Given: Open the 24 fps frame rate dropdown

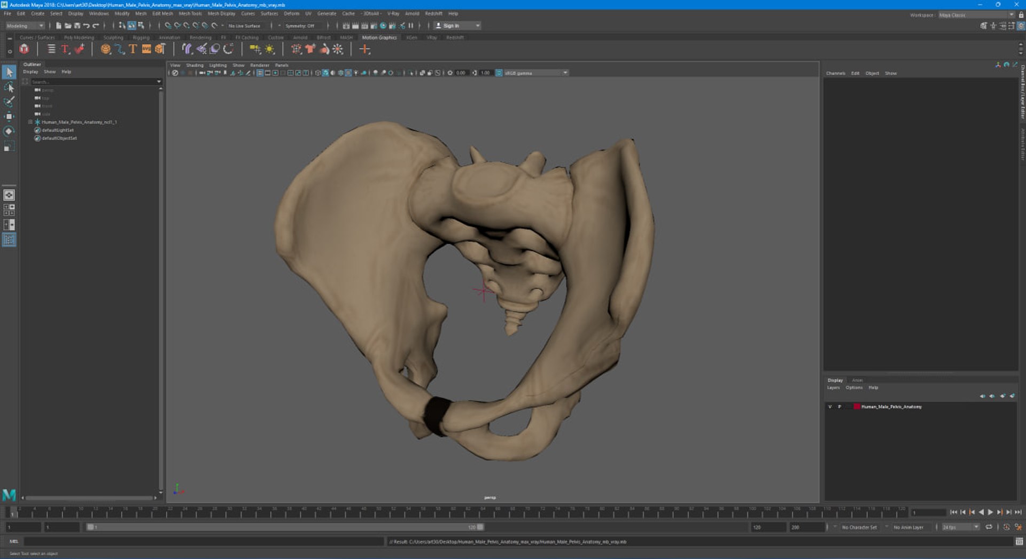Looking at the screenshot, I should [960, 527].
